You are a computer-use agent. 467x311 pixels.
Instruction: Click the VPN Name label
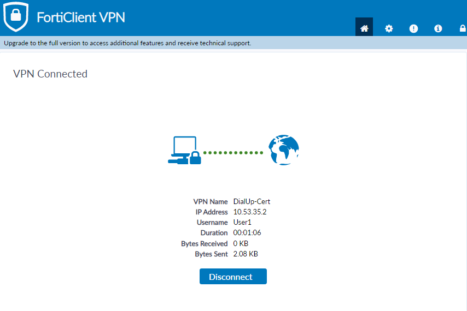[211, 202]
